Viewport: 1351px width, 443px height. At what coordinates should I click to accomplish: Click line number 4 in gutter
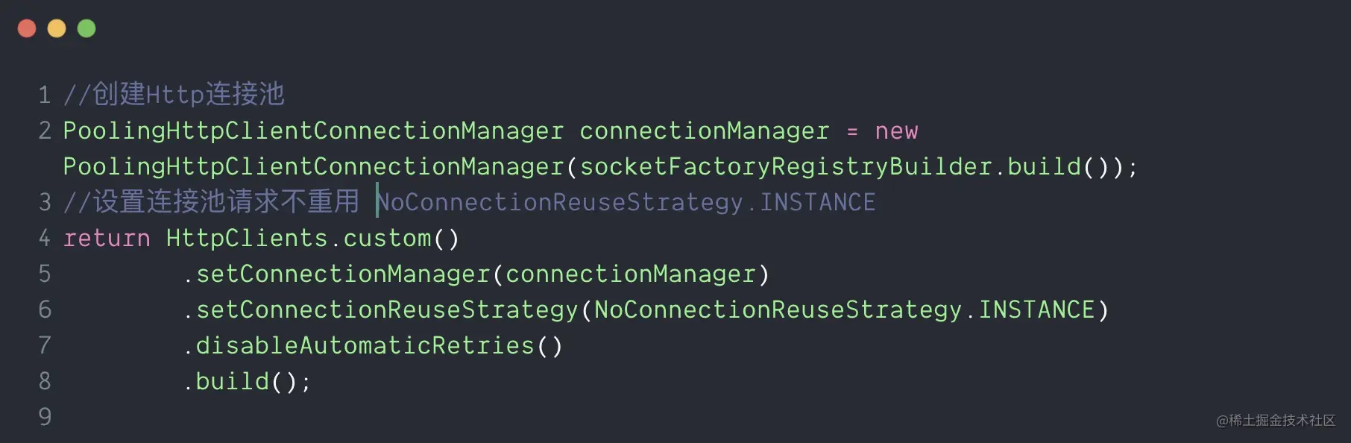45,238
